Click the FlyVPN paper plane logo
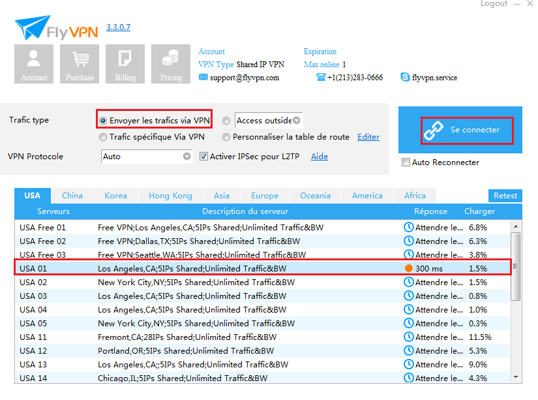 [33, 27]
